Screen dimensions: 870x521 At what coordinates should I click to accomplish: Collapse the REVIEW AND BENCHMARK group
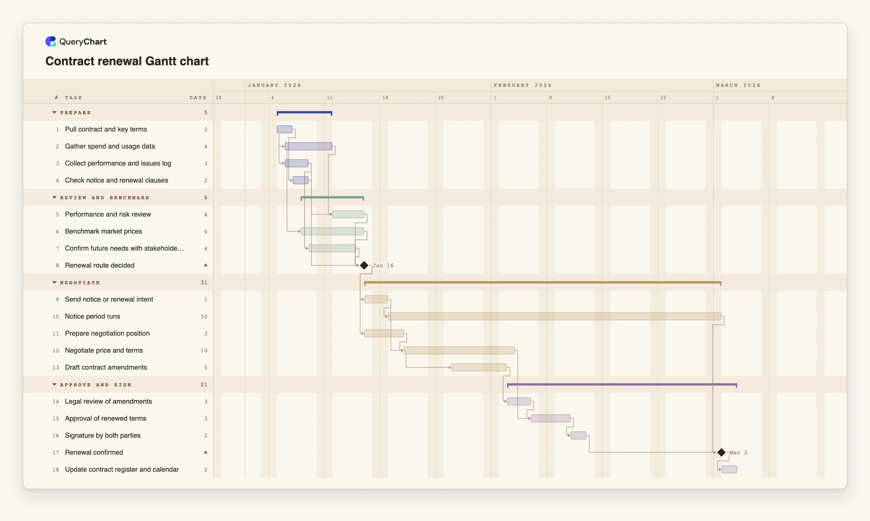(54, 197)
